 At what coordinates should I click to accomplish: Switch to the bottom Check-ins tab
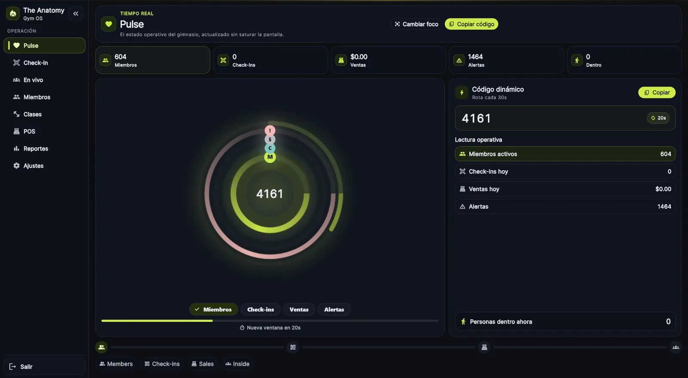point(162,364)
